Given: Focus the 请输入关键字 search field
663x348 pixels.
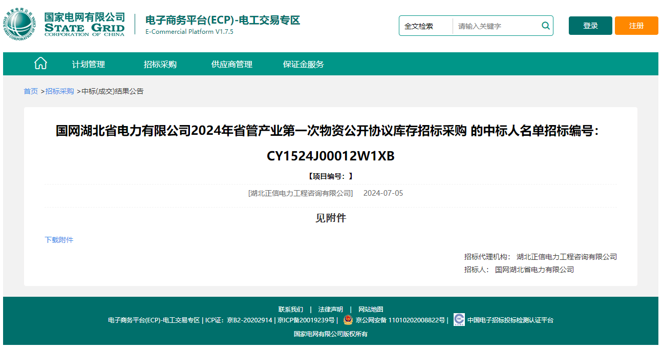Looking at the screenshot, I should [x=497, y=26].
